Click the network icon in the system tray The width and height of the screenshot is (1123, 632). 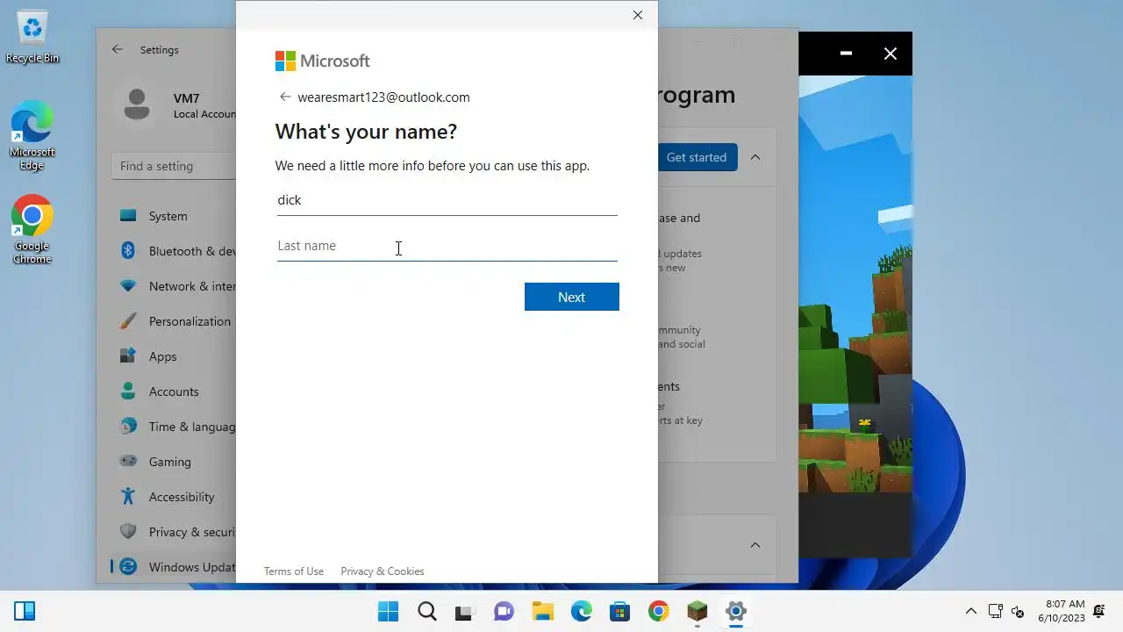pos(996,611)
